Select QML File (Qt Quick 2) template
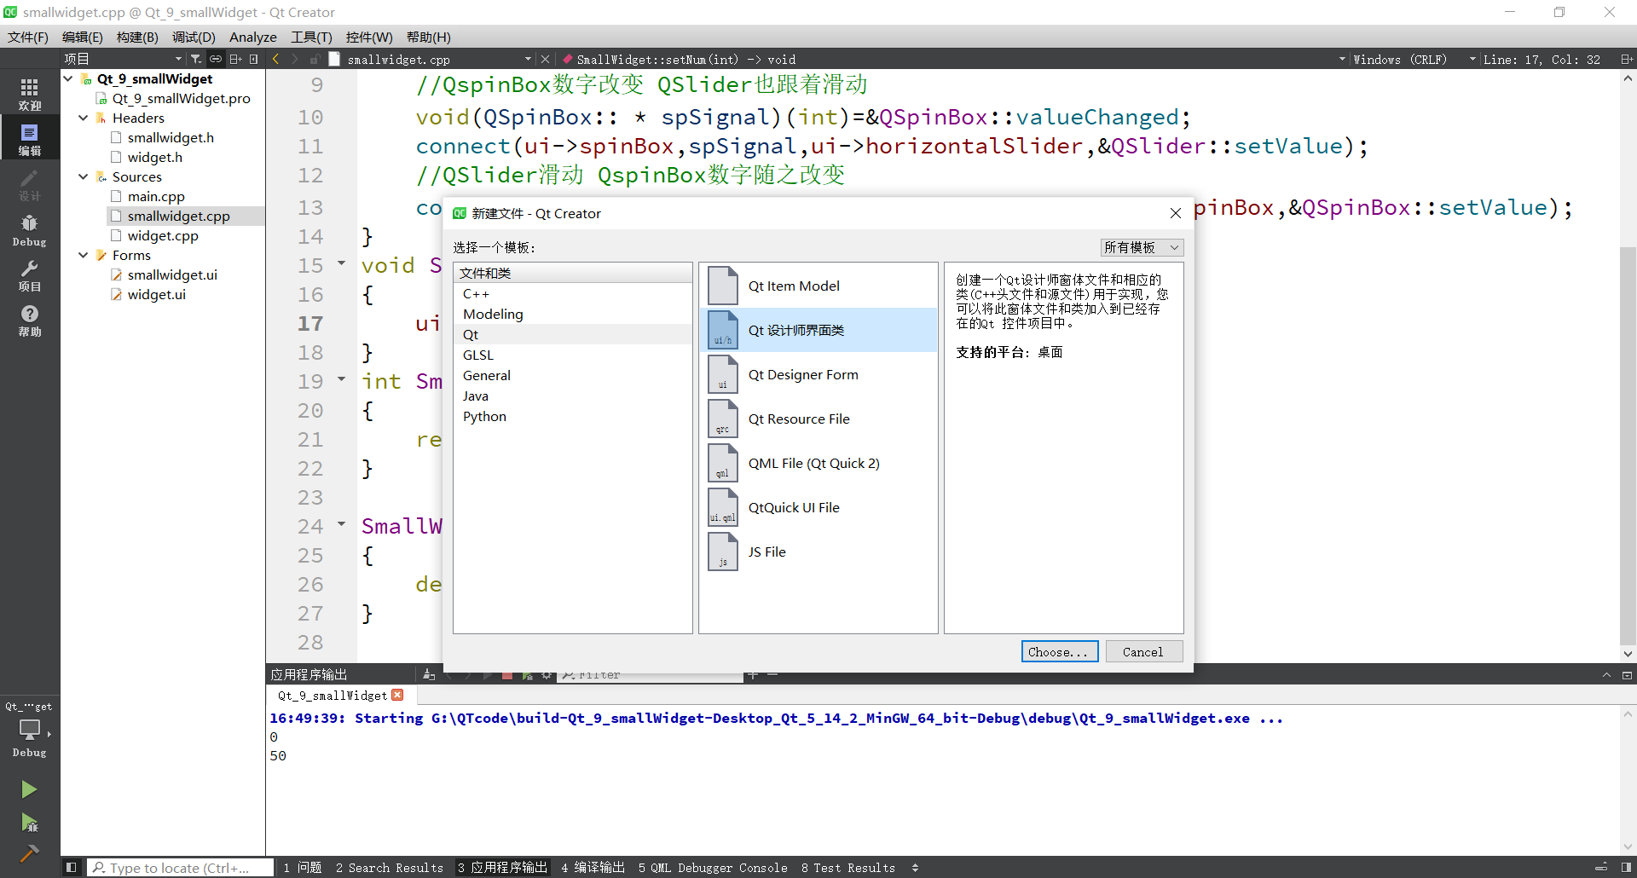Screen dimensions: 1637x878 818,463
